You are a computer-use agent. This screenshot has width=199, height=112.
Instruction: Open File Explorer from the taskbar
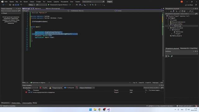95,110
